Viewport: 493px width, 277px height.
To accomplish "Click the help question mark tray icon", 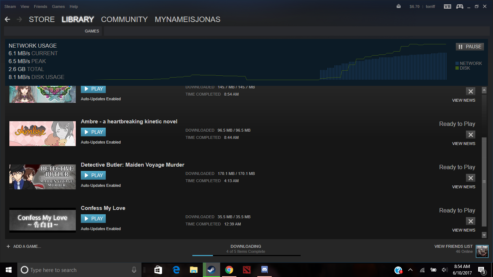I will tap(398, 270).
